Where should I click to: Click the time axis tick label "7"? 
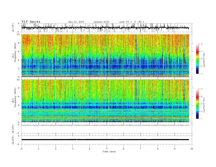(141, 149)
